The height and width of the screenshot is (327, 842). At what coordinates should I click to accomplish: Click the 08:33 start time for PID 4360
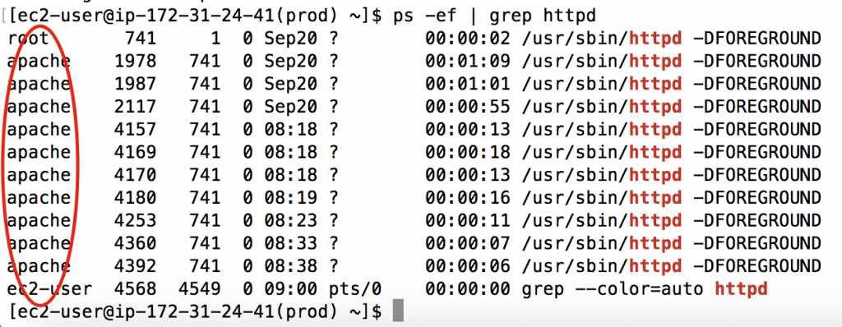tap(290, 243)
